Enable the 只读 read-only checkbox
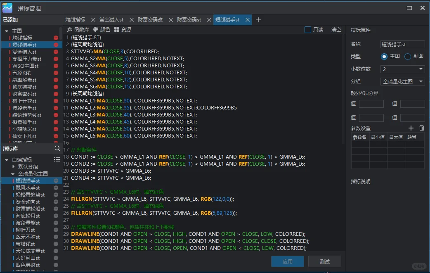The image size is (430, 273). coord(308,30)
